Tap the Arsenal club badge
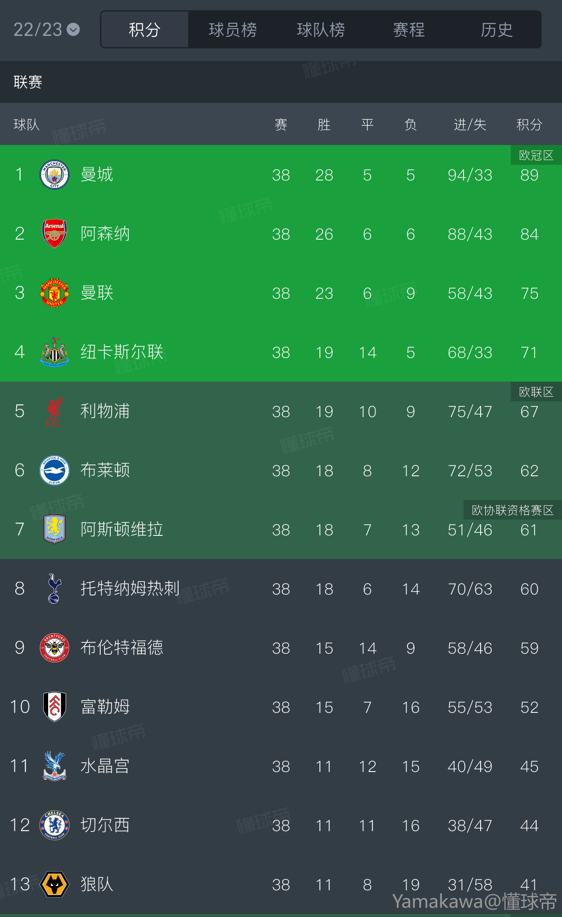The height and width of the screenshot is (917, 562). (54, 234)
